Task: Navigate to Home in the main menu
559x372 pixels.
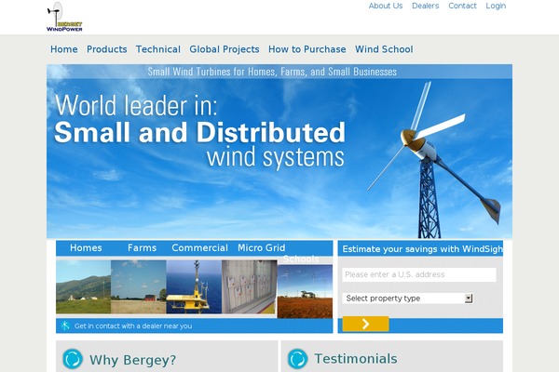Action: [63, 49]
